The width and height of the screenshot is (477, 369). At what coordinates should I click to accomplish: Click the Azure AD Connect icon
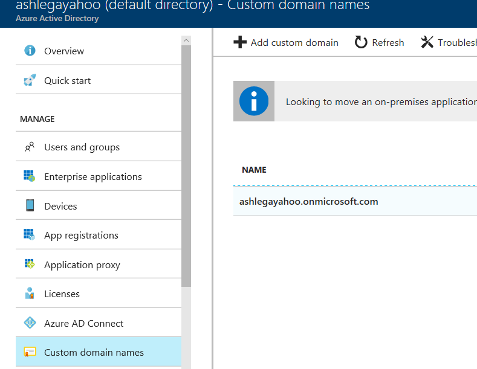(30, 323)
